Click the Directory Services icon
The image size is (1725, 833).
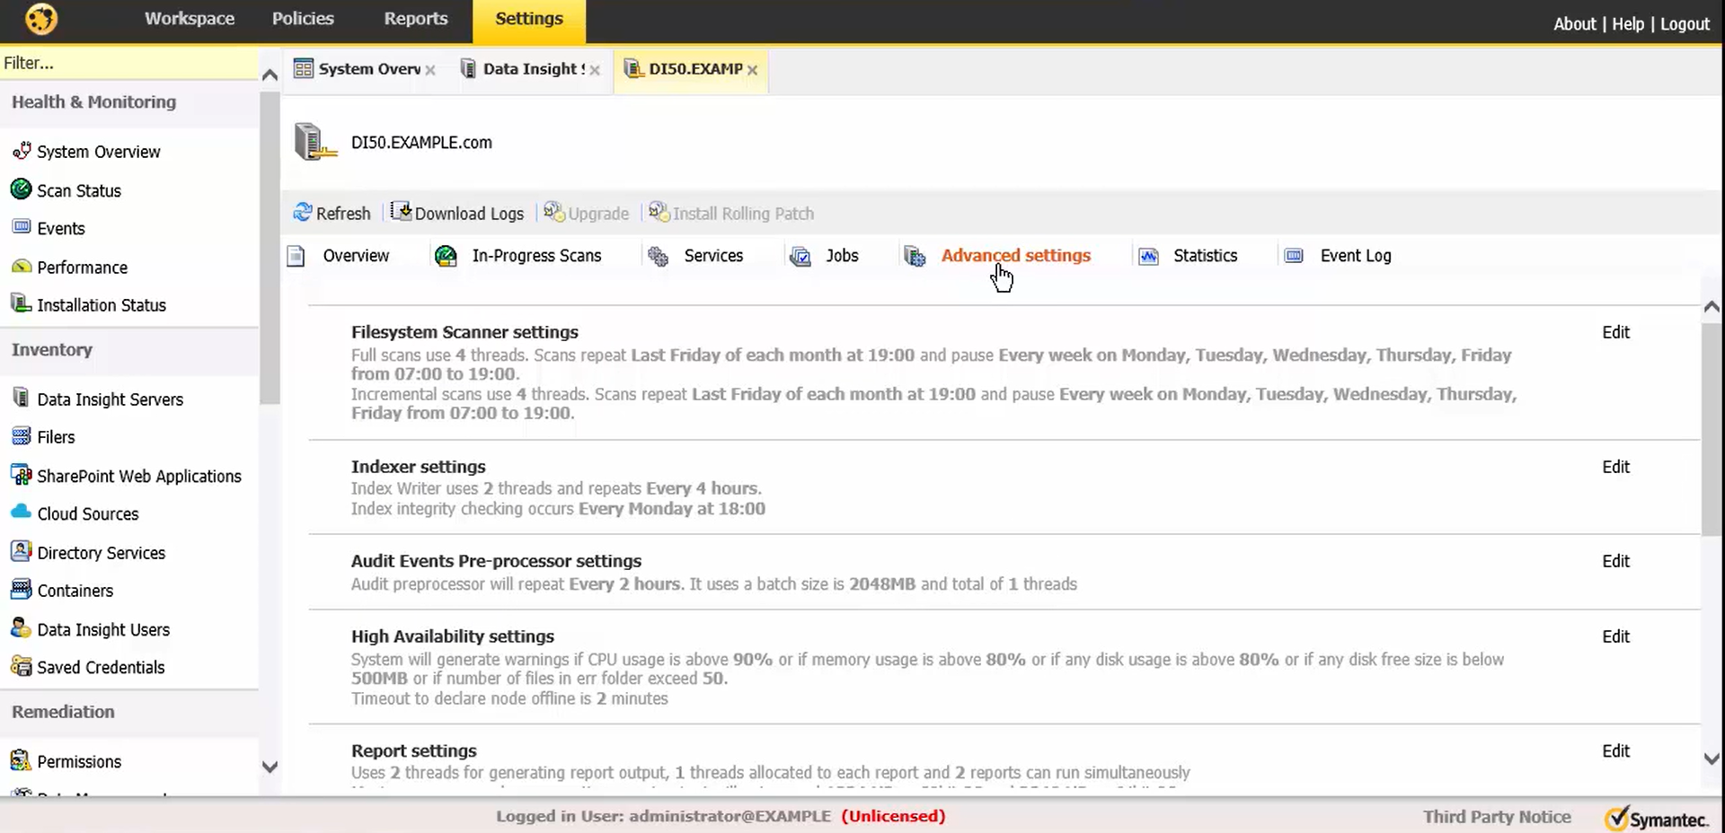(22, 551)
